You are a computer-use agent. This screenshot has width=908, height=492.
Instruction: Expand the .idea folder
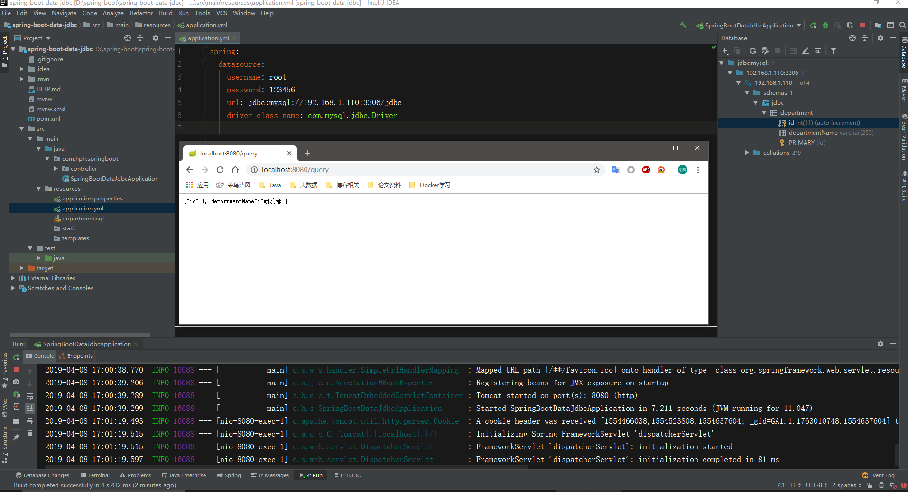pyautogui.click(x=21, y=69)
